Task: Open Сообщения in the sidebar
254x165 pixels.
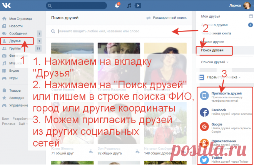Action: 18,34
